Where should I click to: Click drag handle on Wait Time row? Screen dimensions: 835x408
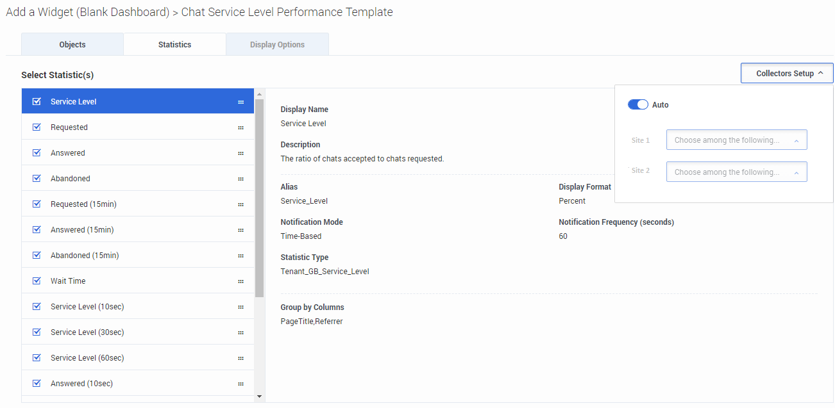tap(240, 281)
